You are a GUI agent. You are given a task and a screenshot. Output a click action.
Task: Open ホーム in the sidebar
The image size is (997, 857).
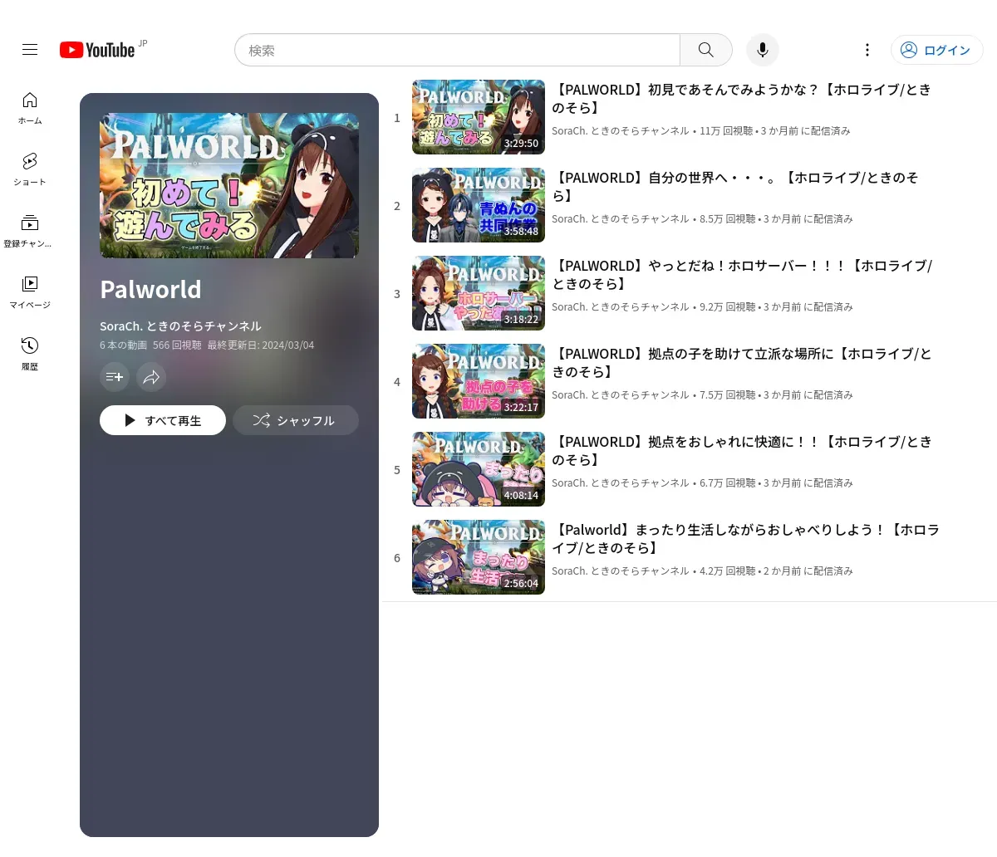coord(30,108)
